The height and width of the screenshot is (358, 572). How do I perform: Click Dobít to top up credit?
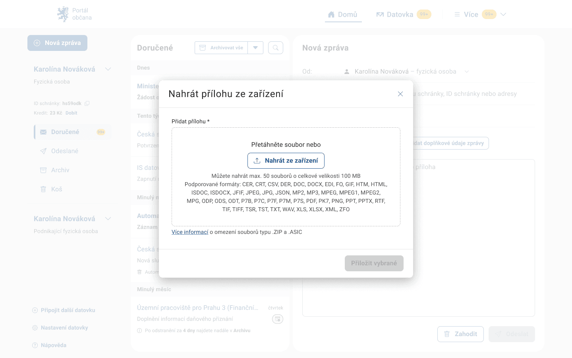click(71, 113)
